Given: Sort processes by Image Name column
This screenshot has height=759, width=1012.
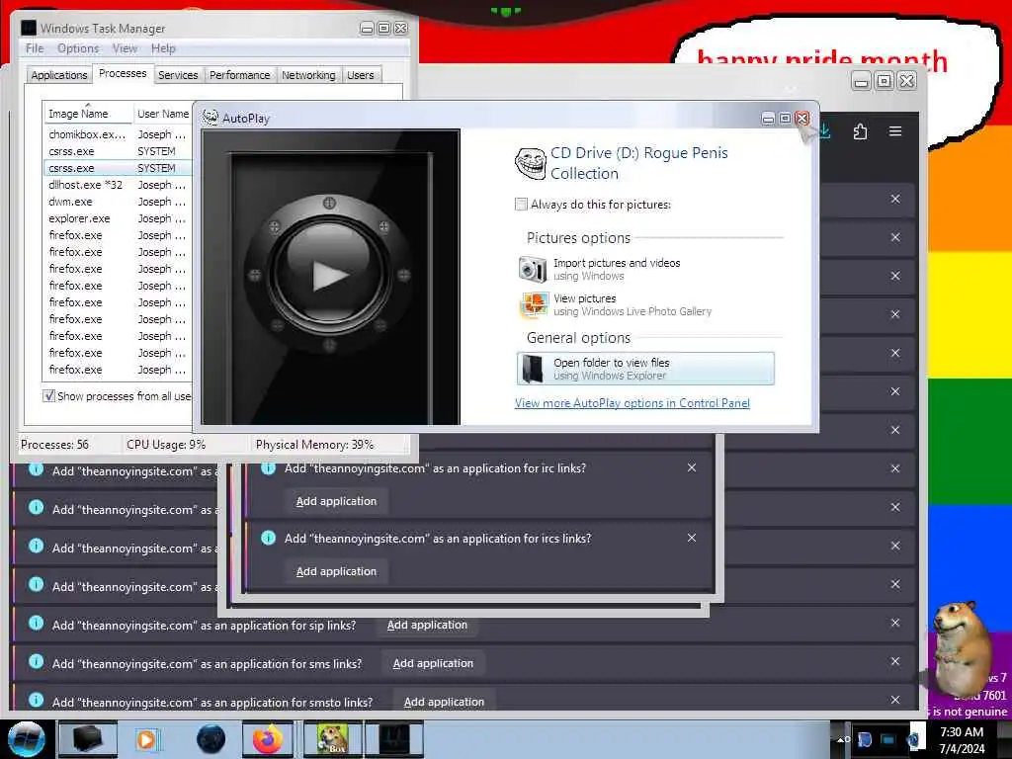Looking at the screenshot, I should click(x=87, y=114).
